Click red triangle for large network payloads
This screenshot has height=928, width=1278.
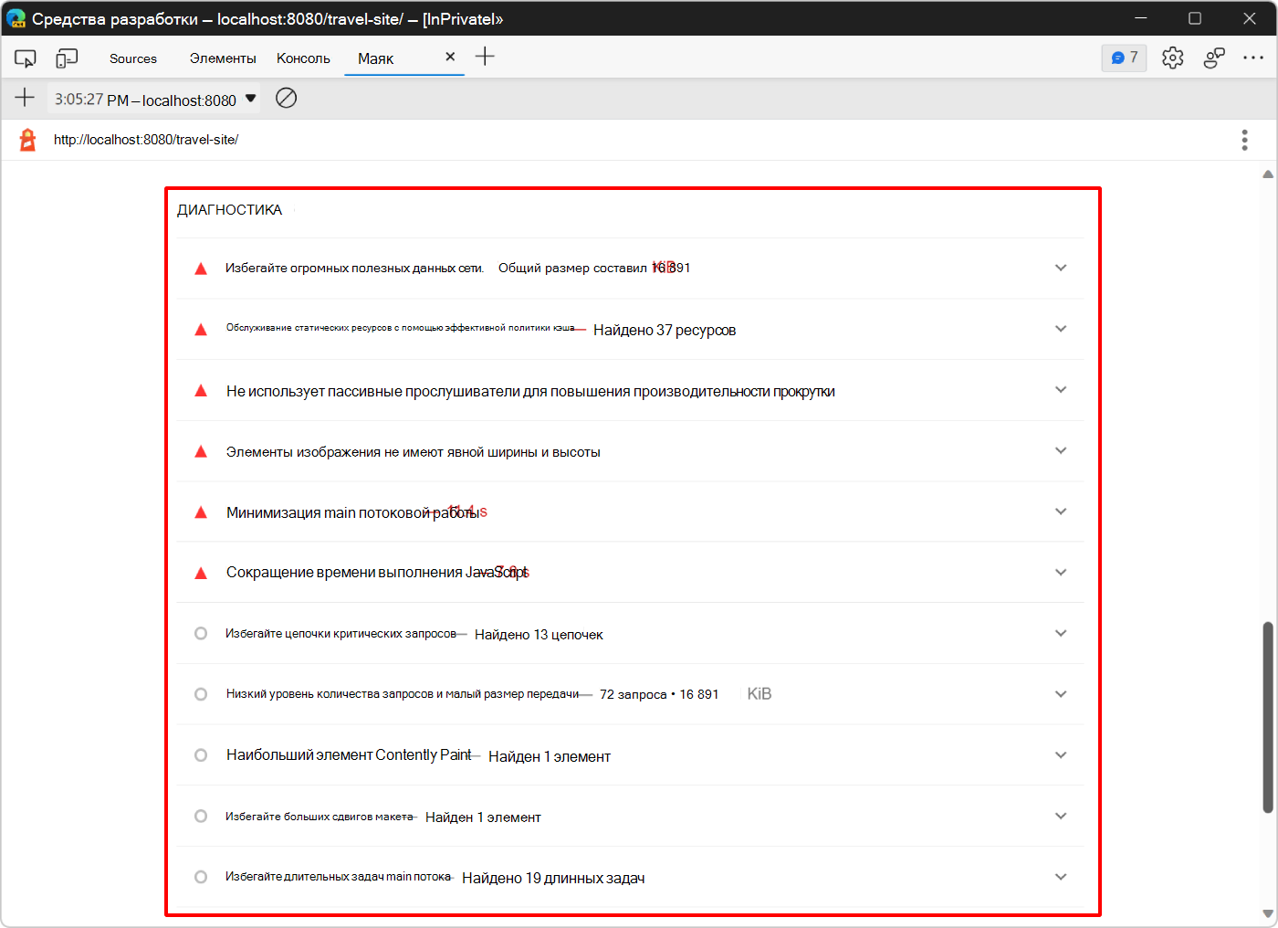pyautogui.click(x=201, y=269)
